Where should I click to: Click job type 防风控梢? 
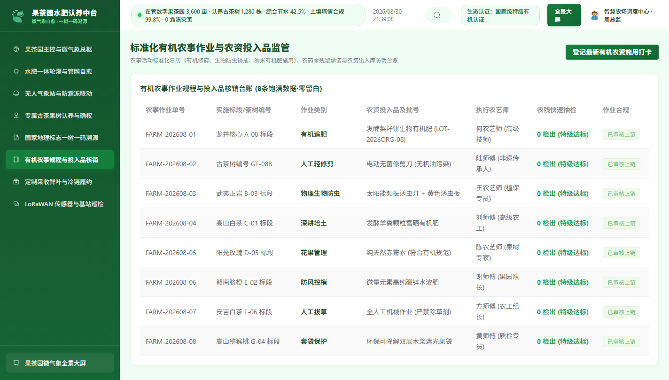coord(314,282)
